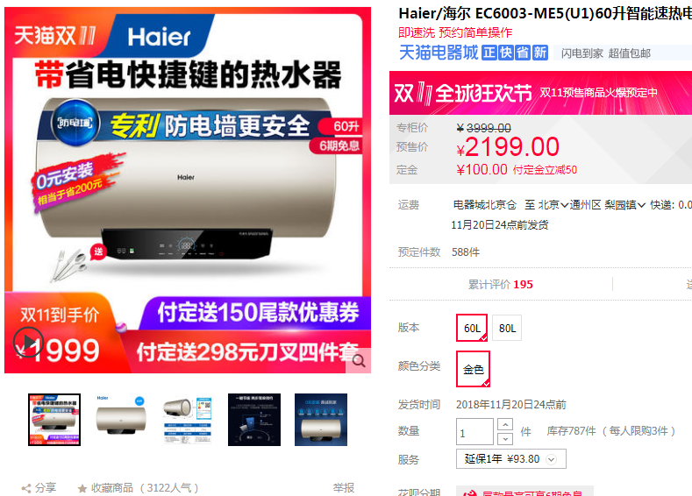The image size is (692, 496).
Task: Select the plain water heater front thumbnail
Action: pyautogui.click(x=121, y=420)
